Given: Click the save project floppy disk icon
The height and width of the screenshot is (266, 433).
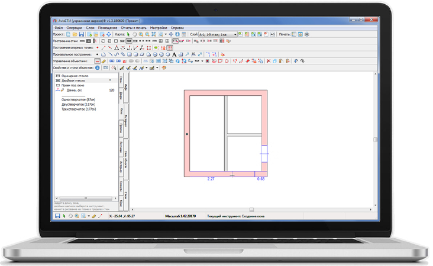Looking at the screenshot, I should click(82, 34).
